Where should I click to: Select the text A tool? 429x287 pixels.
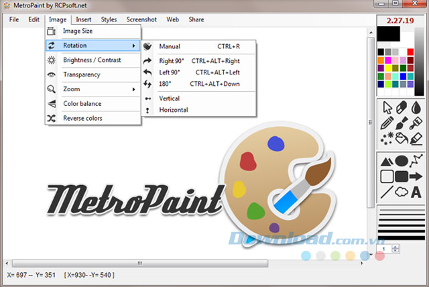pos(416,192)
